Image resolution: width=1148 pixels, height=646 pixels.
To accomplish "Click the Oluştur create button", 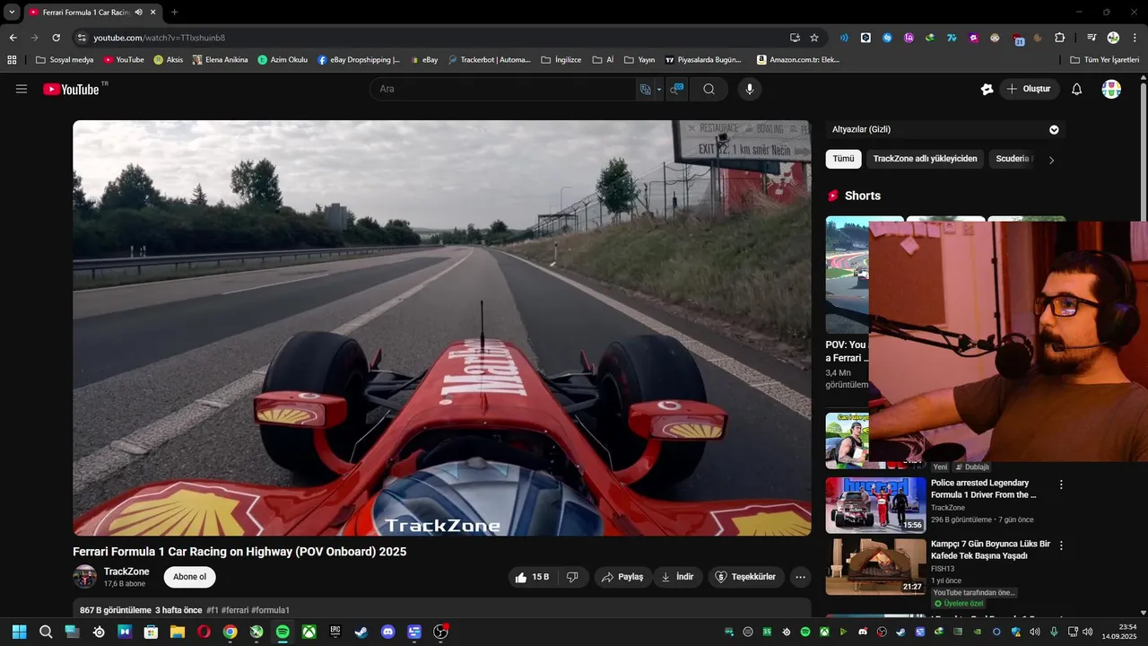I will click(1029, 89).
